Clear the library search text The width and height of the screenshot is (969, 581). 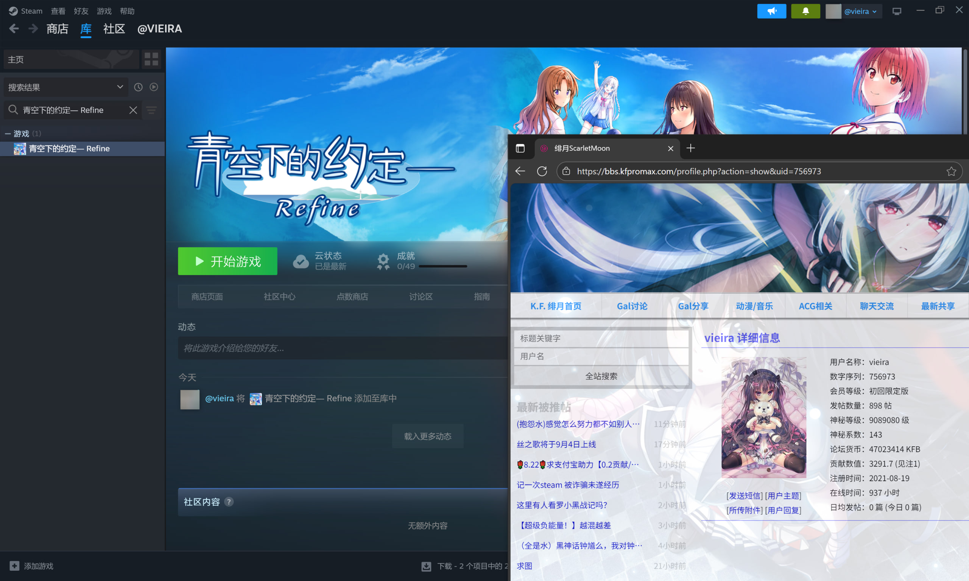pyautogui.click(x=133, y=110)
